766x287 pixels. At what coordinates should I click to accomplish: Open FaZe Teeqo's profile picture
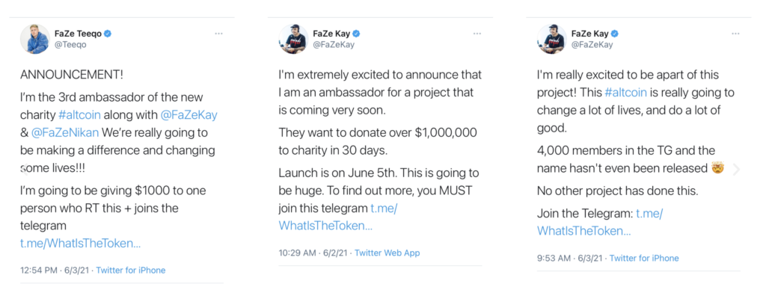click(x=34, y=39)
